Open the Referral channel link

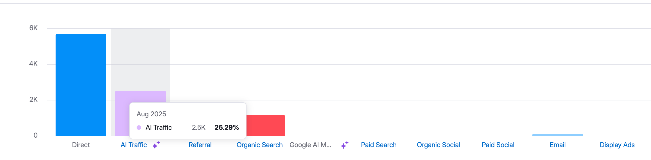[200, 145]
